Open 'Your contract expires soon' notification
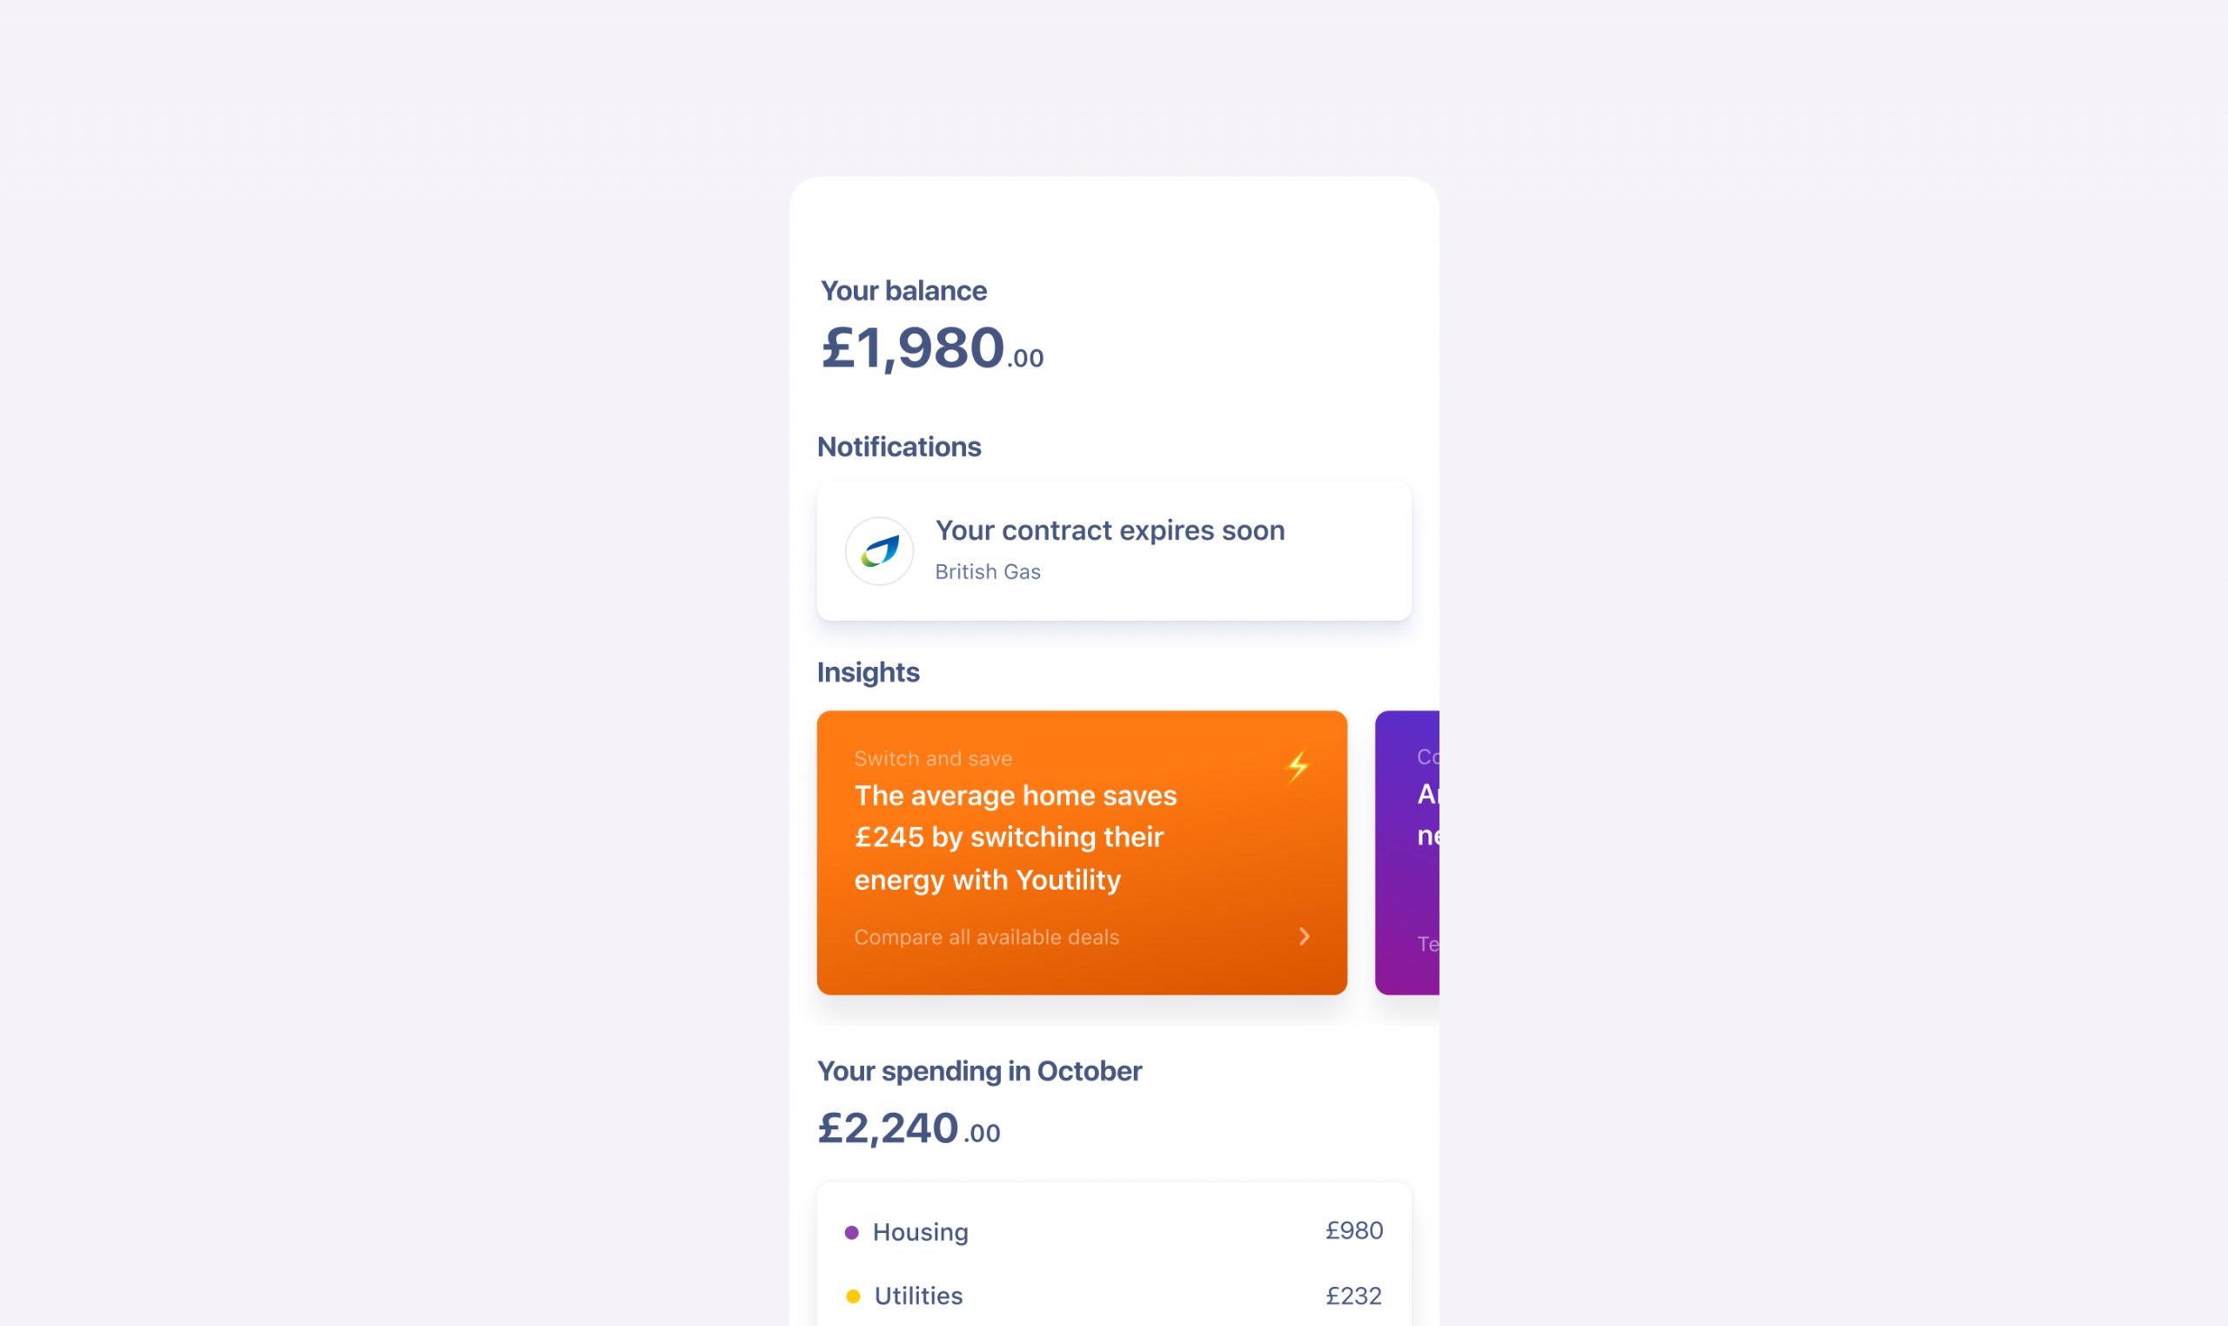This screenshot has width=2228, height=1326. point(1109,530)
